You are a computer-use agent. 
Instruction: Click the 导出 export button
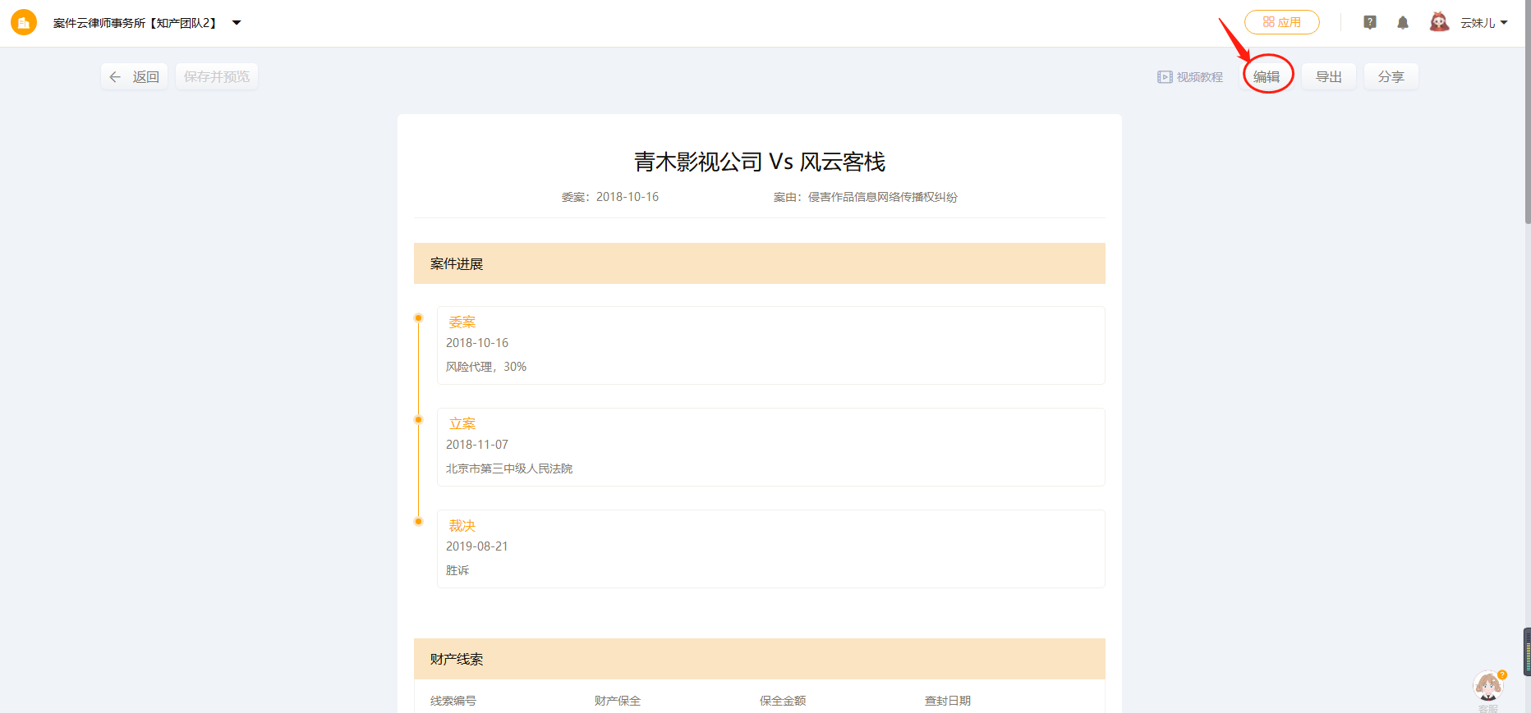point(1328,77)
